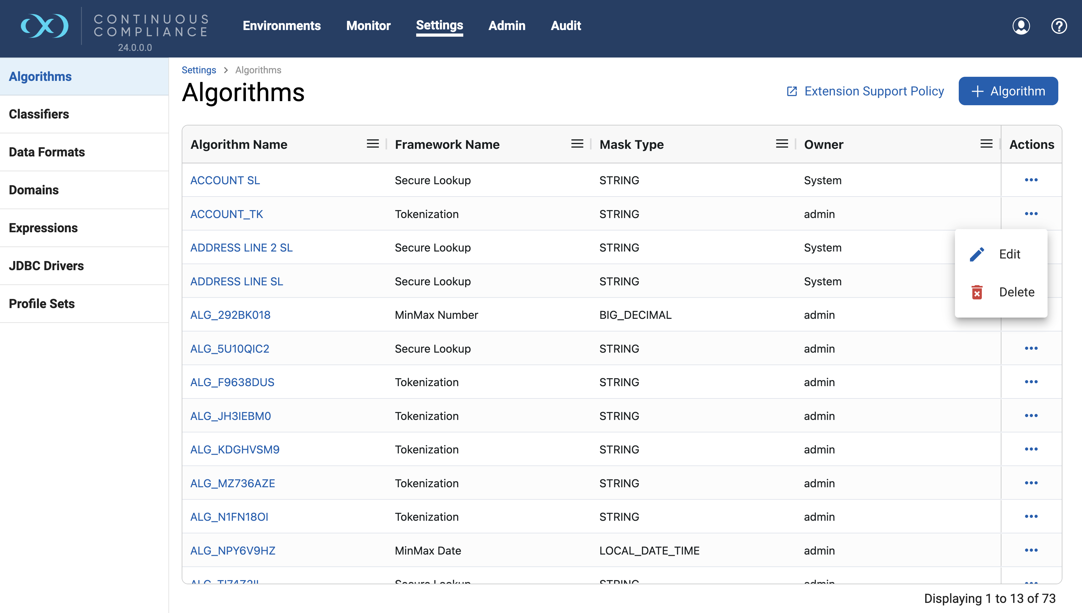Select Classifiers in the sidebar
This screenshot has height=613, width=1082.
(x=39, y=114)
